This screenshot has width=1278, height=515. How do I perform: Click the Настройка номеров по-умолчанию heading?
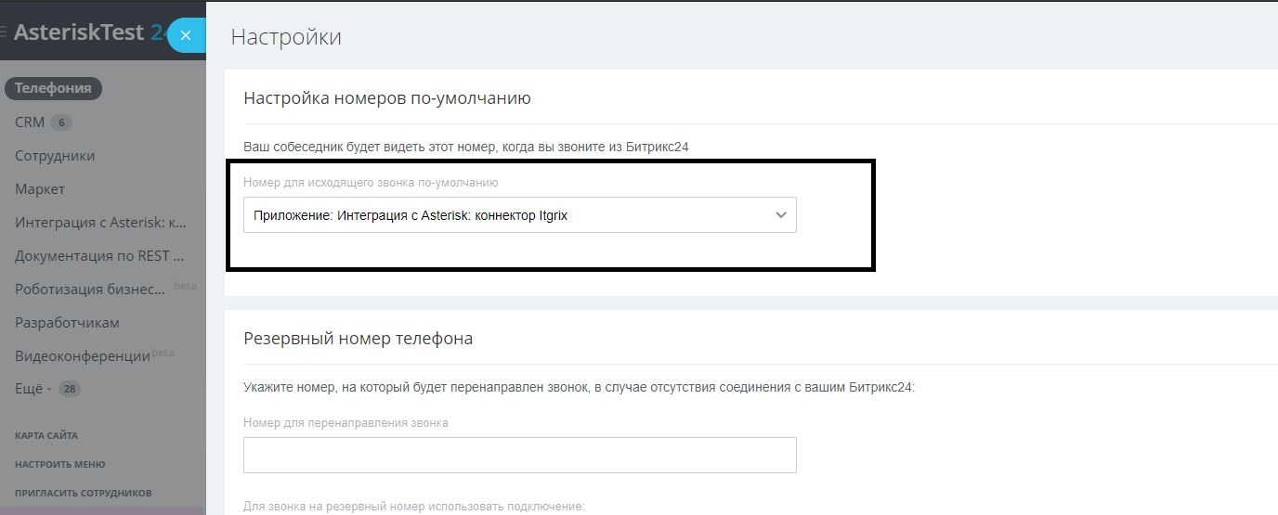(387, 97)
